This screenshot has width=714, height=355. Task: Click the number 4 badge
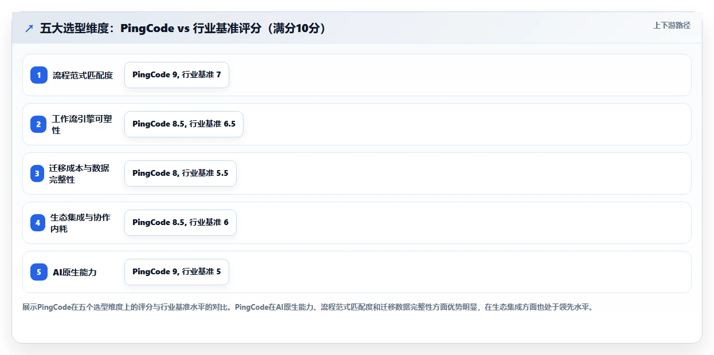38,223
